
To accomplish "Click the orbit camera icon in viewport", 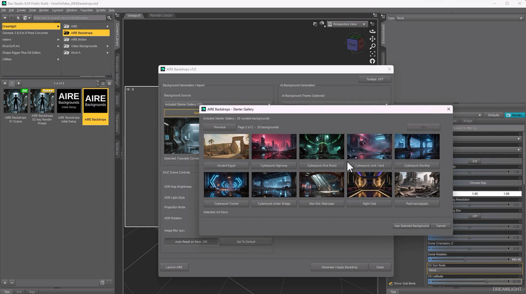I will (372, 31).
